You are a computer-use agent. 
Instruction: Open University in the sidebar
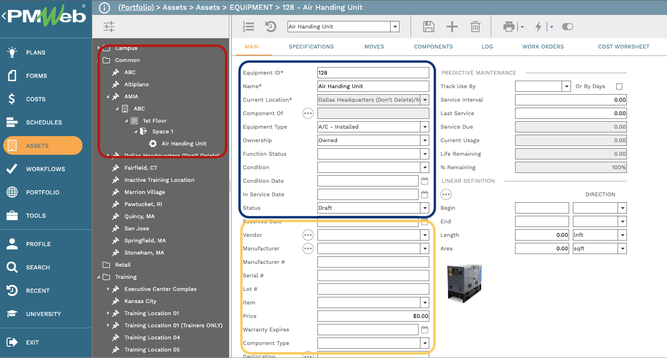[x=42, y=314]
